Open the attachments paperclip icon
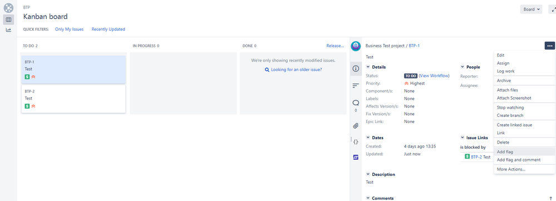The height and width of the screenshot is (201, 556). [356, 125]
